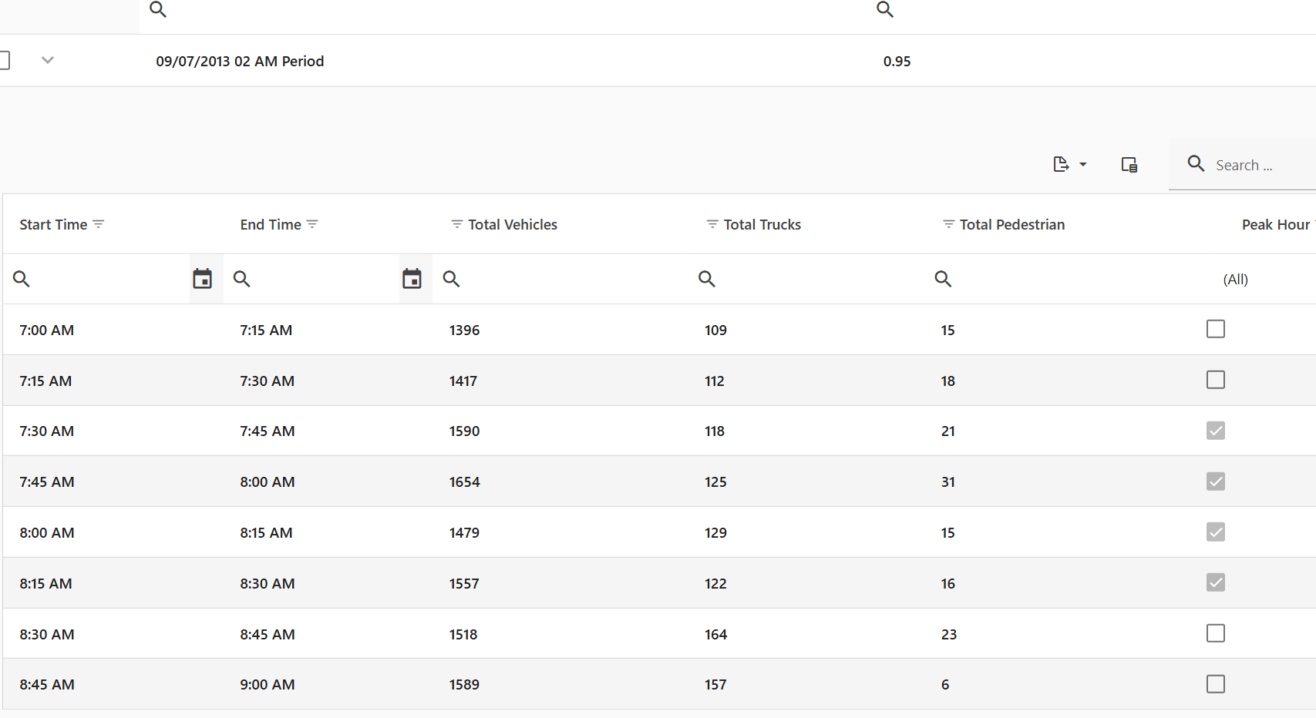This screenshot has width=1316, height=718.
Task: Open the Peak Hour (All) filter dropdown
Action: [x=1235, y=280]
